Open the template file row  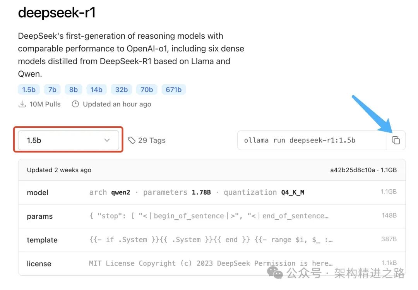(211, 240)
